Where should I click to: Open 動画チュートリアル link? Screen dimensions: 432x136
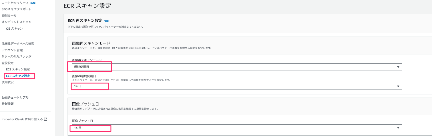(15, 98)
